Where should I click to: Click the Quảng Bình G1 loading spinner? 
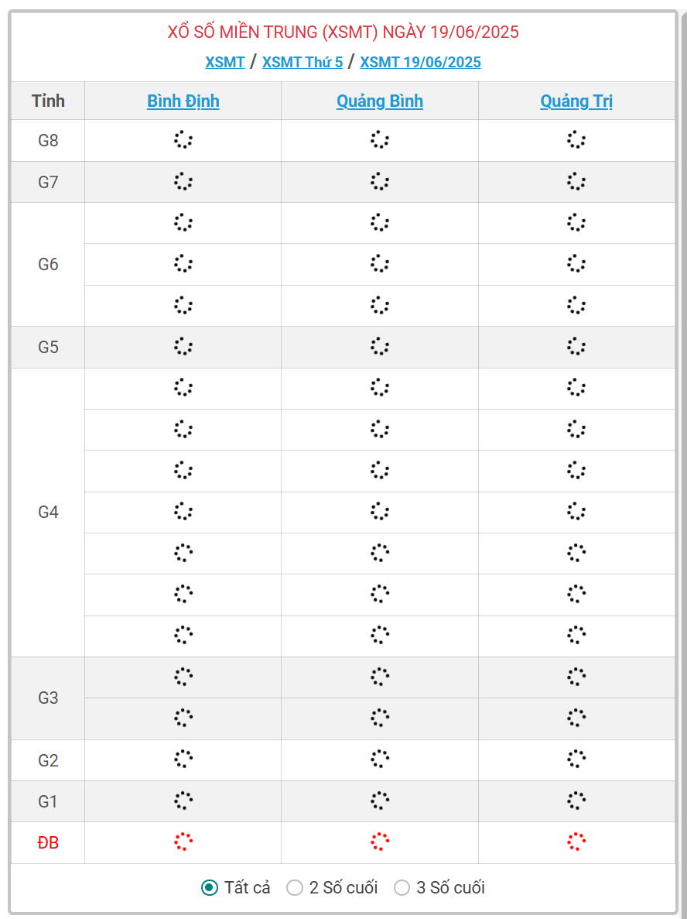pyautogui.click(x=380, y=801)
